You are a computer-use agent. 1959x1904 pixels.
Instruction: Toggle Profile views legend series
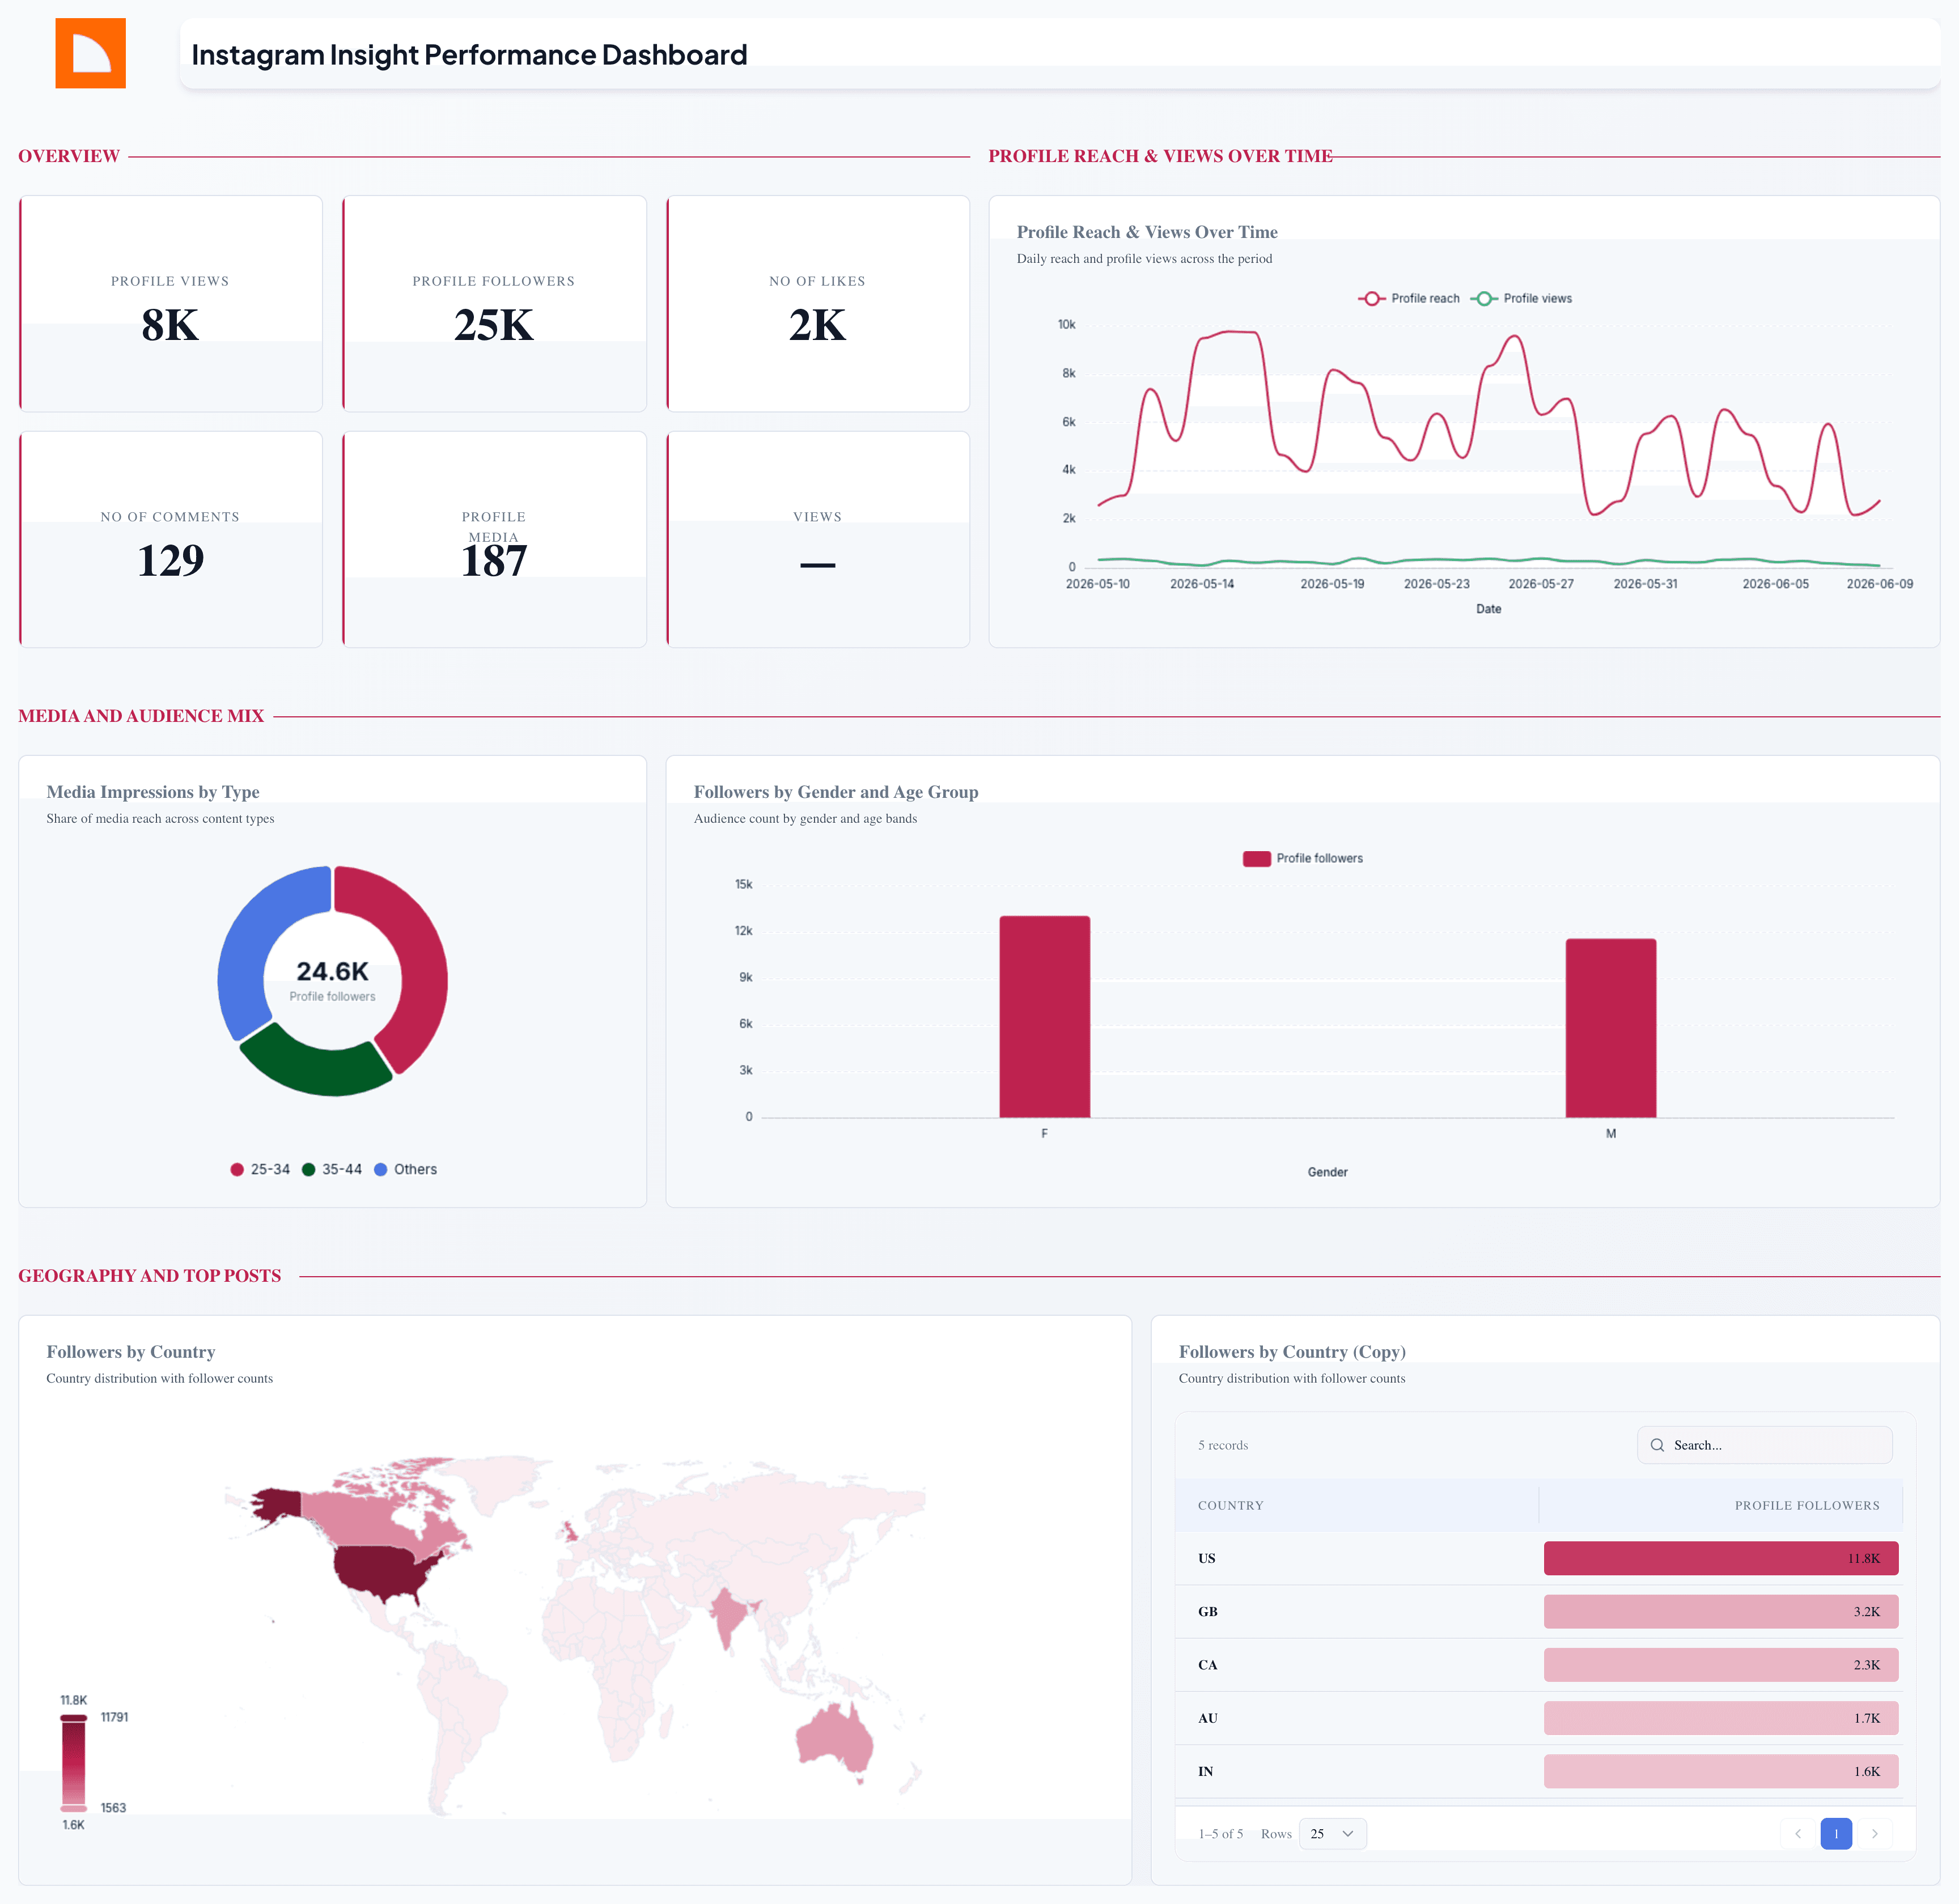pyautogui.click(x=1521, y=298)
